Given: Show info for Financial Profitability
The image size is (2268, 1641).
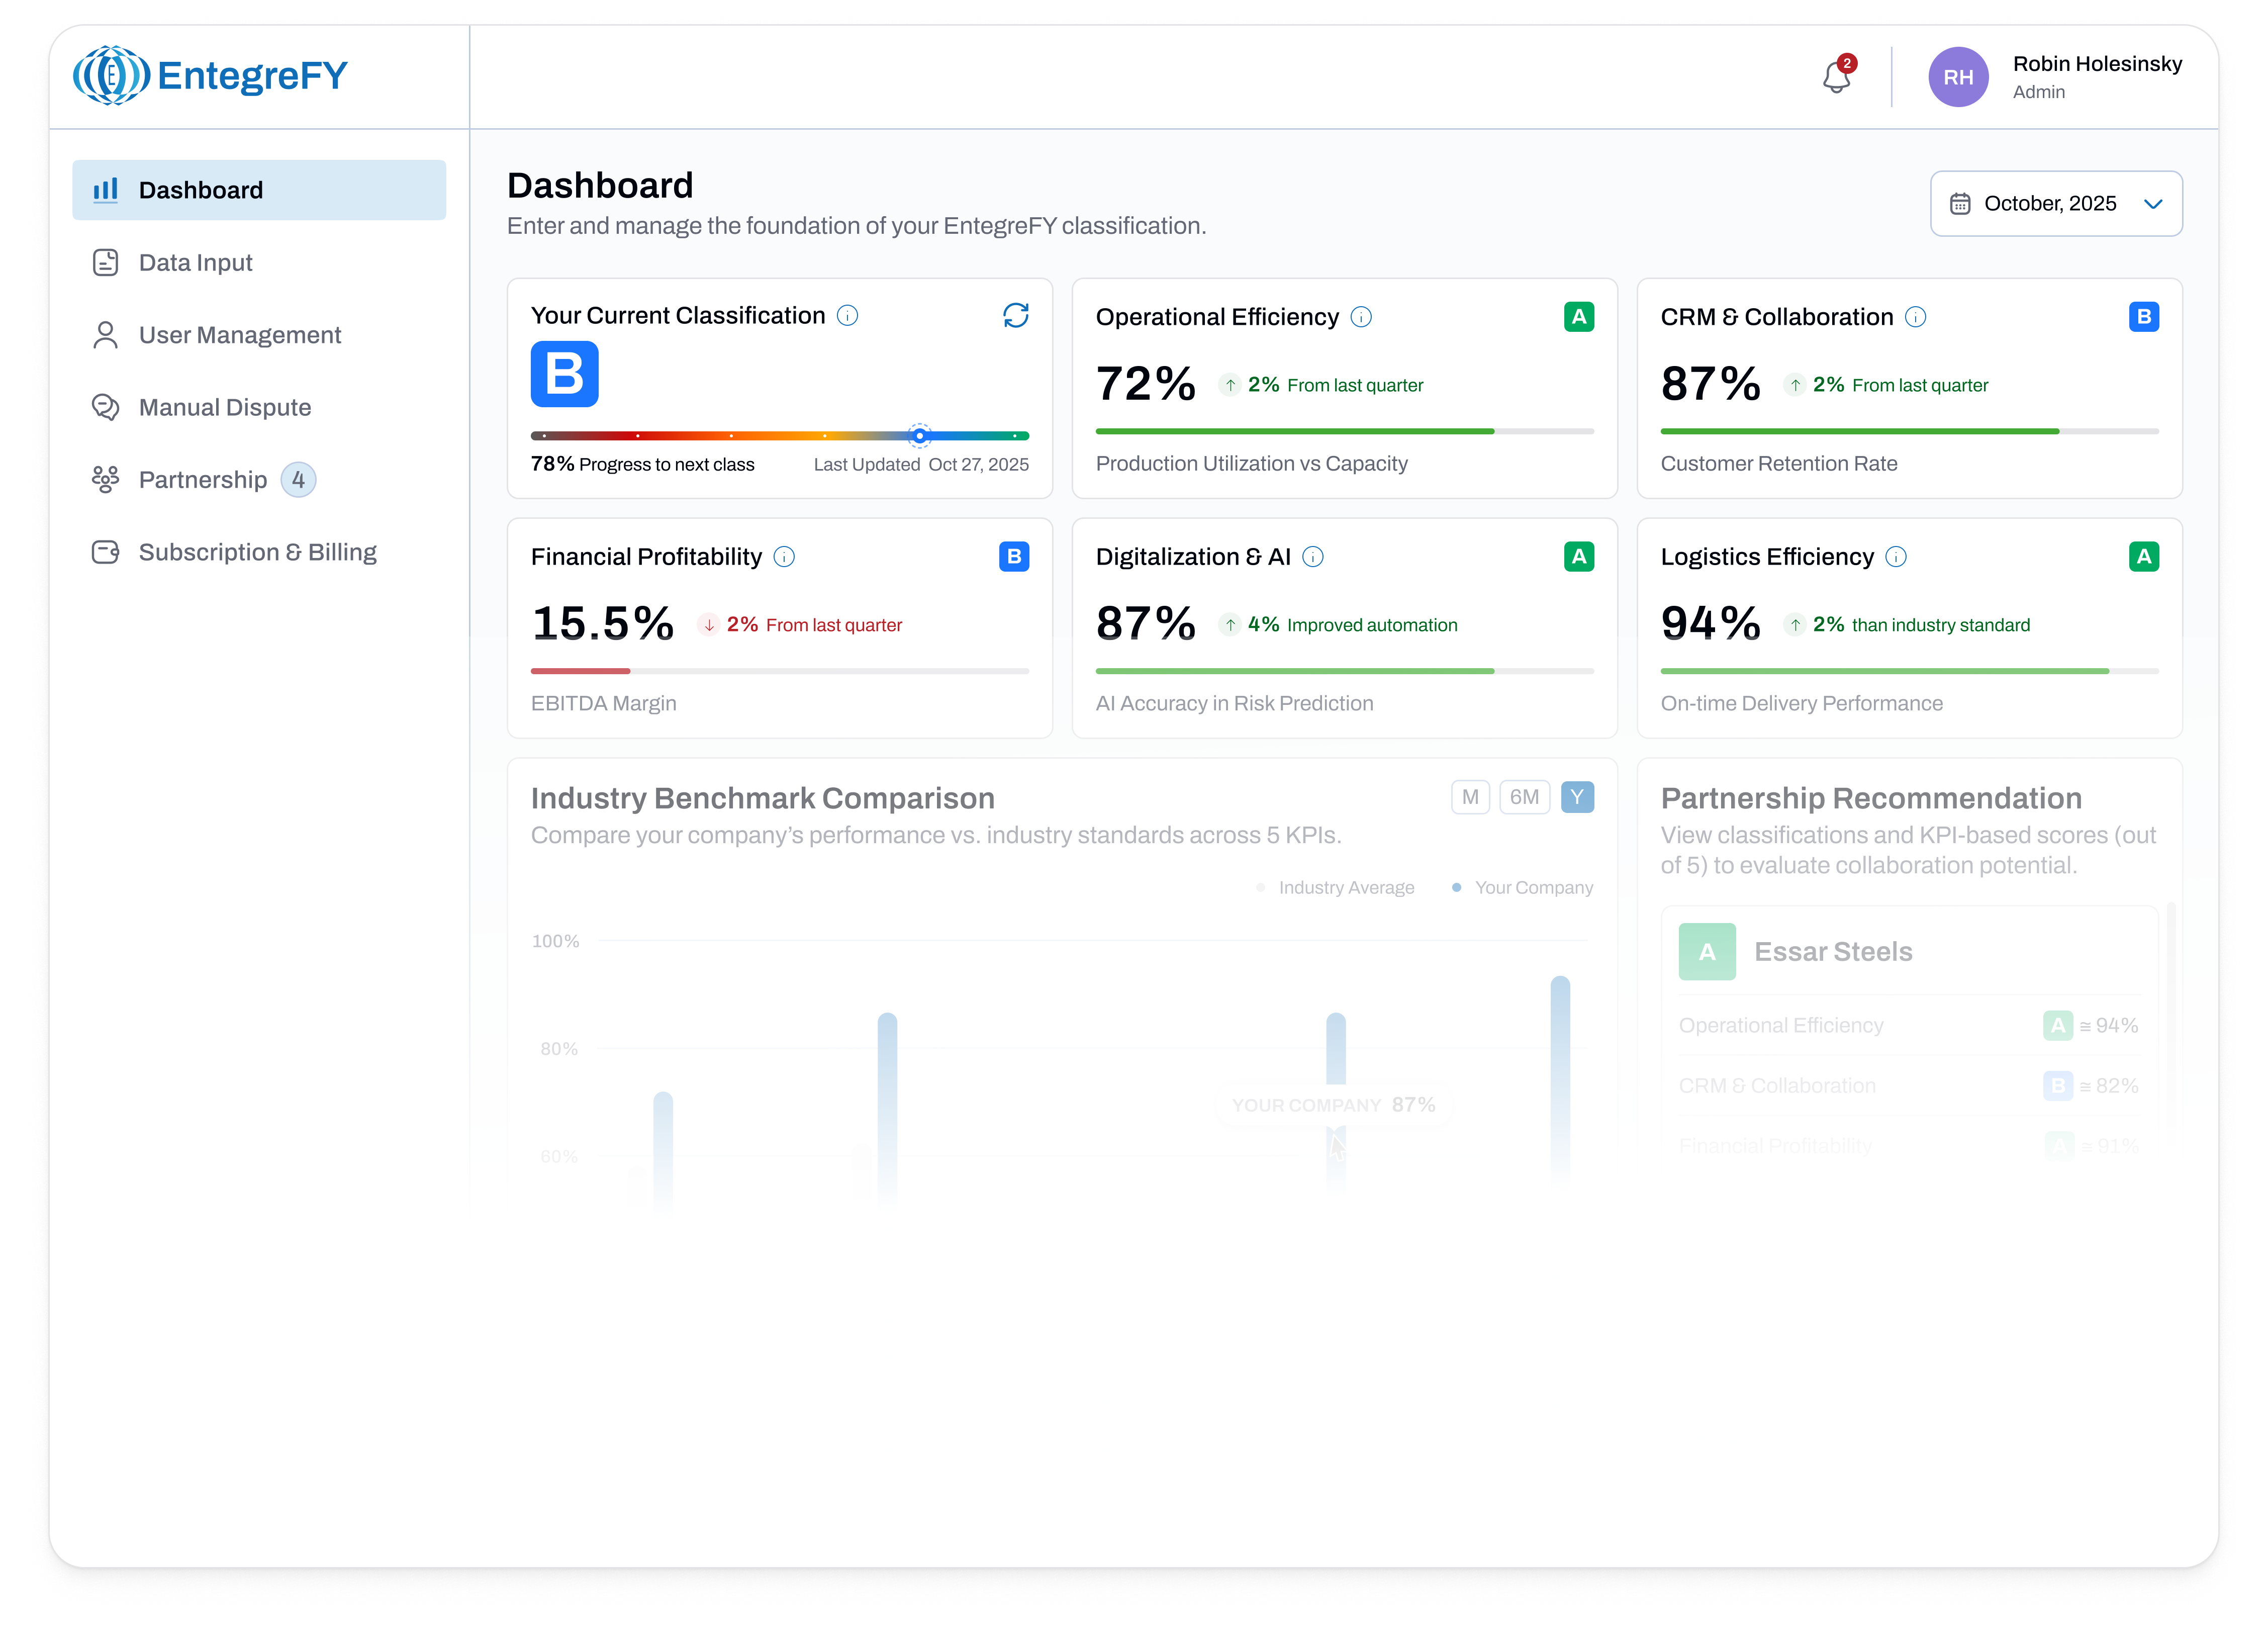Looking at the screenshot, I should (x=784, y=557).
